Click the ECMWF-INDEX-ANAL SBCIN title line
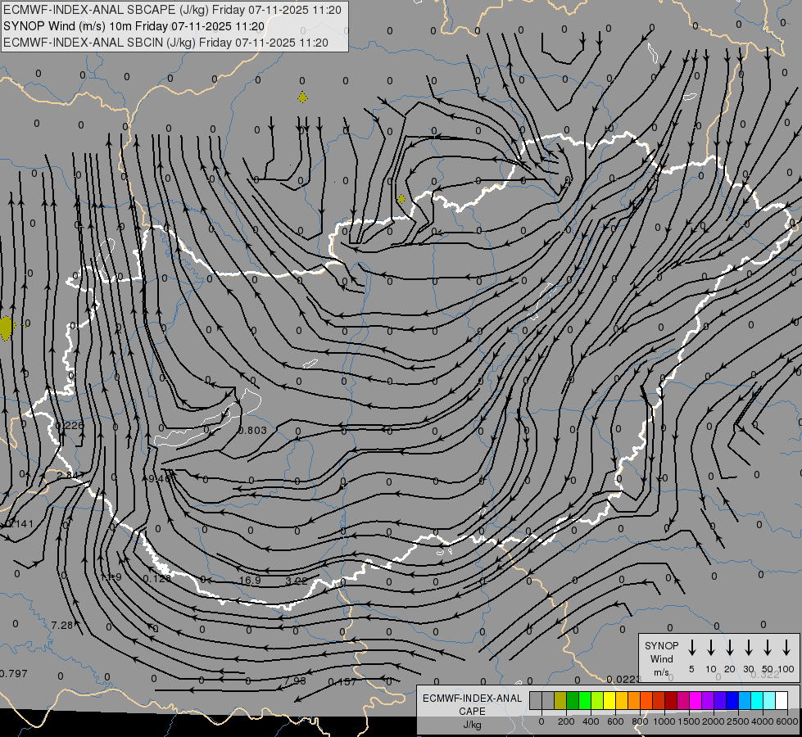This screenshot has width=802, height=737. [165, 43]
